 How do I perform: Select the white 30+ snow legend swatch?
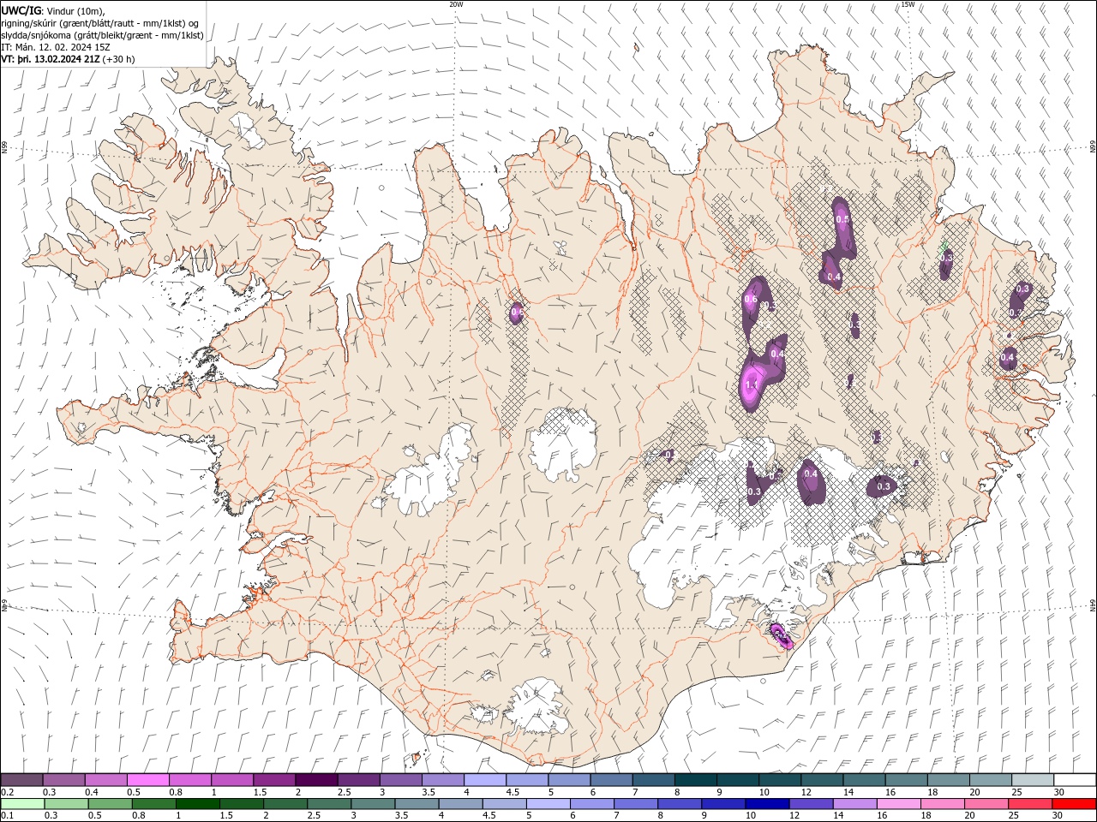click(x=1075, y=780)
